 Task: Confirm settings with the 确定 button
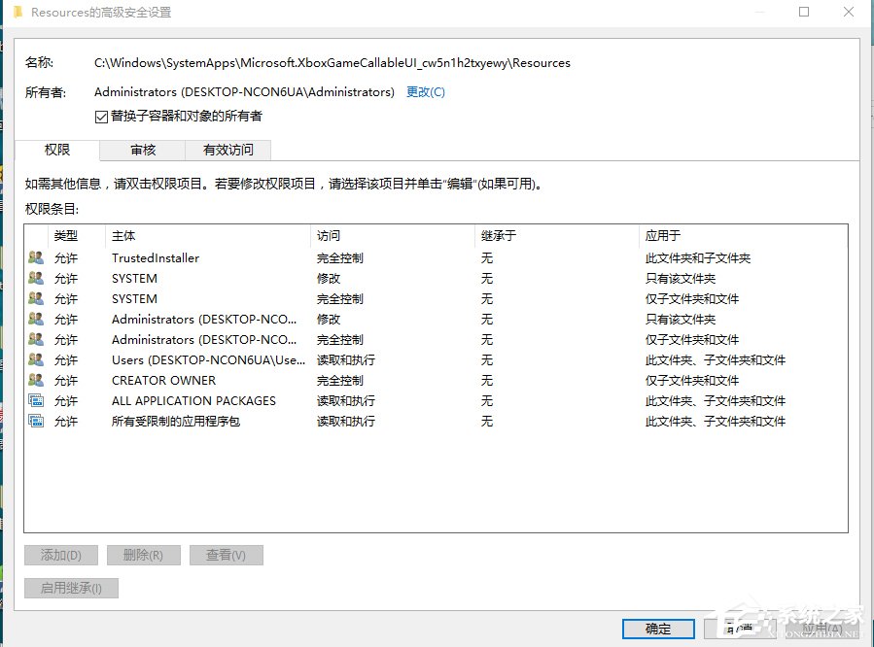coord(657,629)
